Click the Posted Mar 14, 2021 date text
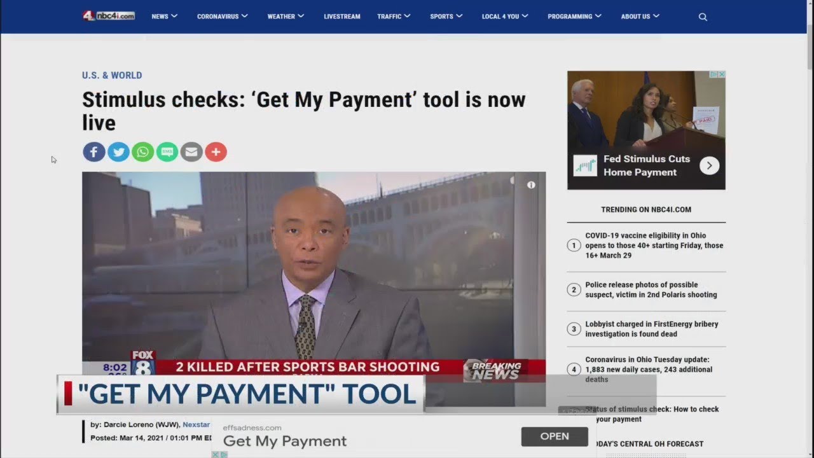 (x=151, y=438)
